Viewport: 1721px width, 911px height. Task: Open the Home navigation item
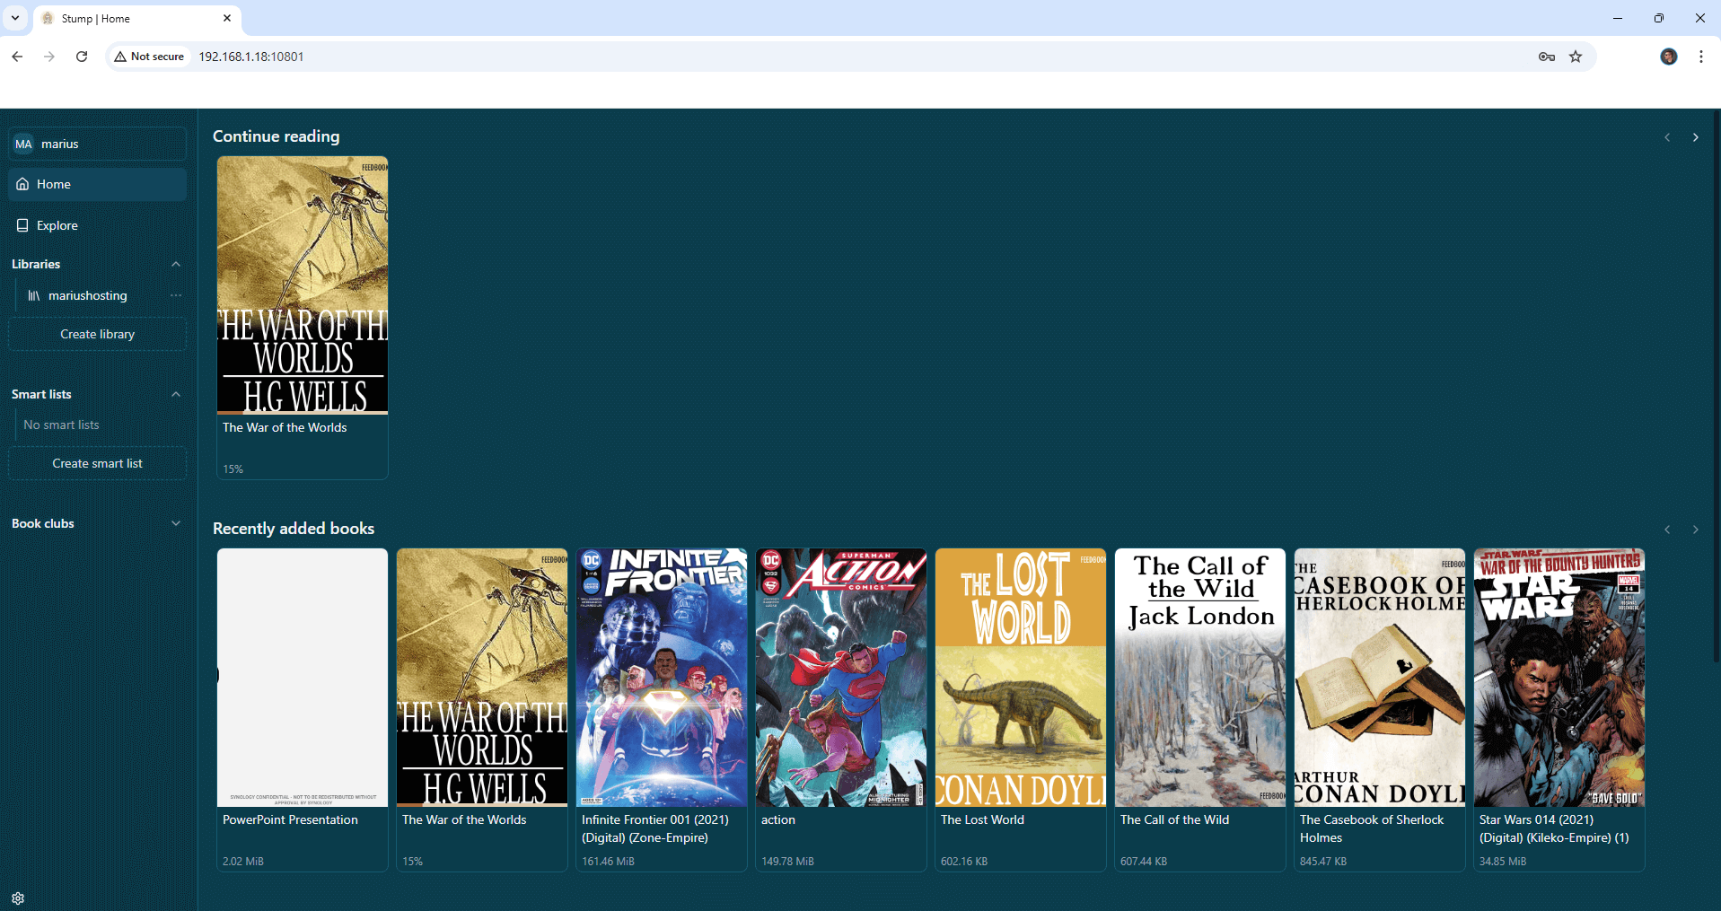pos(97,184)
